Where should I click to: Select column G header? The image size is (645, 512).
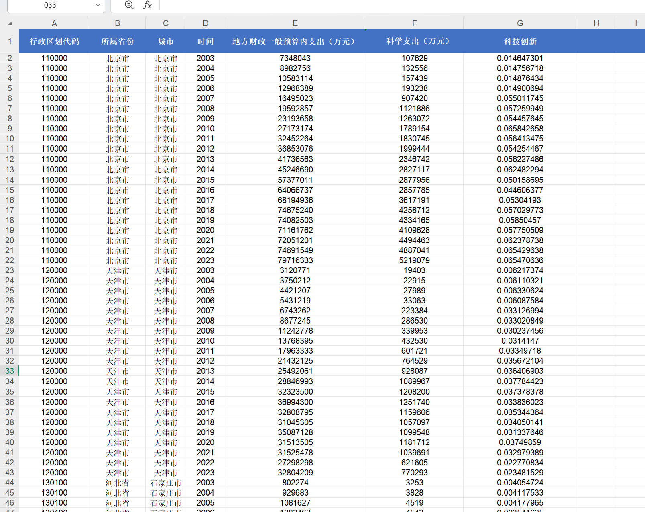520,23
